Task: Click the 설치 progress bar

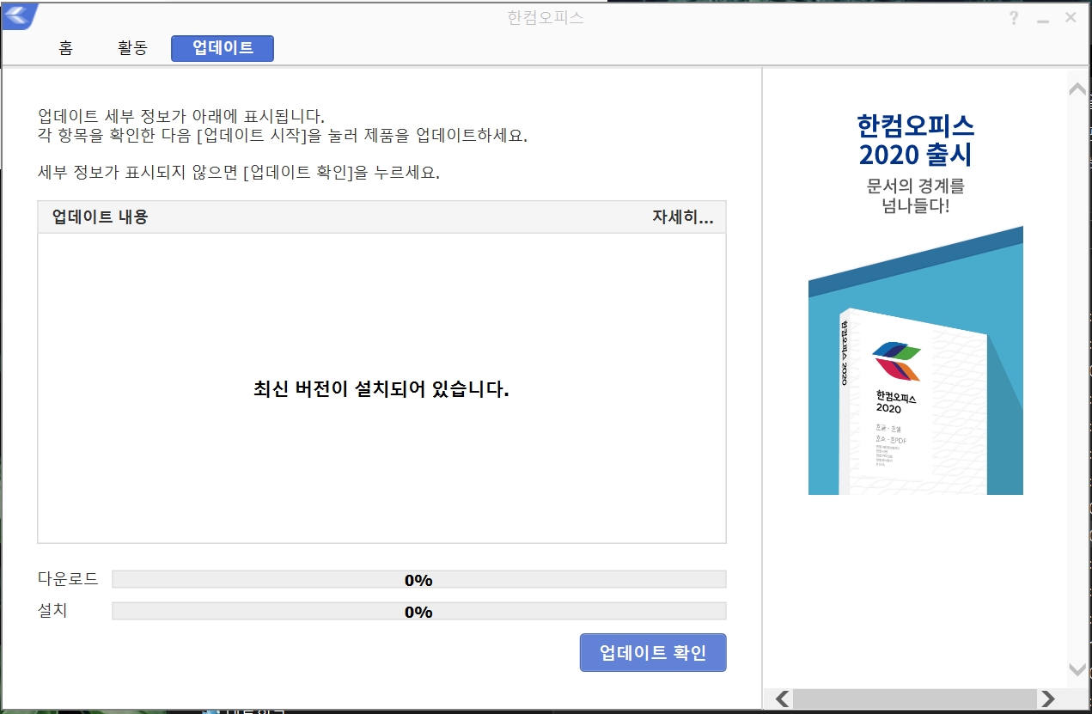Action: pyautogui.click(x=419, y=612)
